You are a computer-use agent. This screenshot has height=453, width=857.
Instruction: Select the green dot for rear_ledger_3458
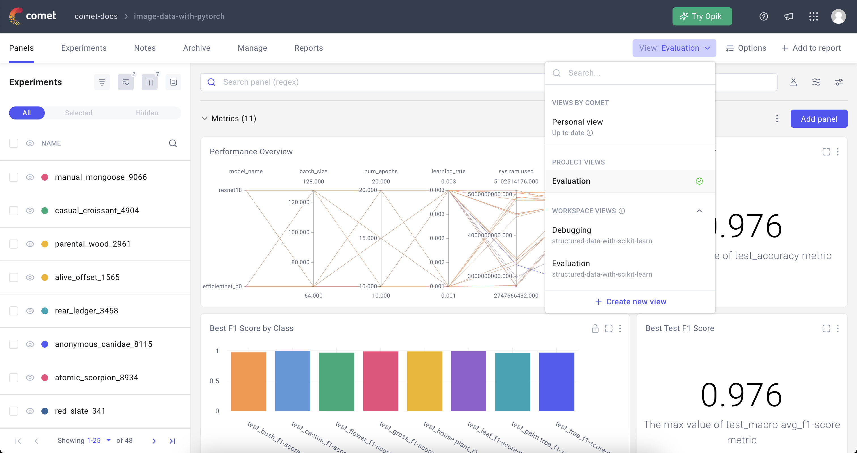45,311
